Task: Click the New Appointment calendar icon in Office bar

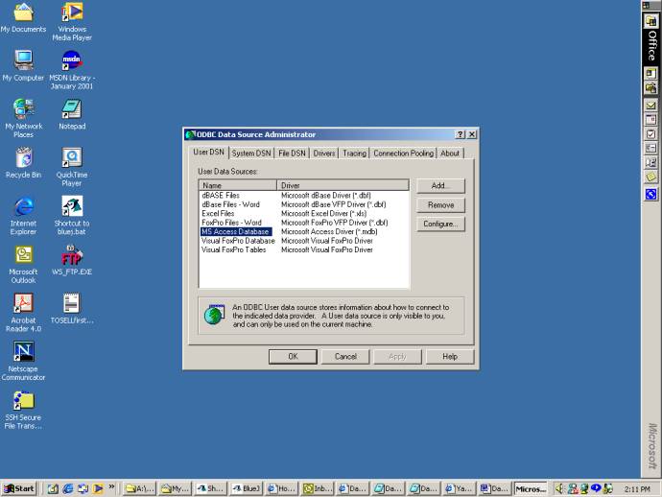Action: tap(650, 120)
